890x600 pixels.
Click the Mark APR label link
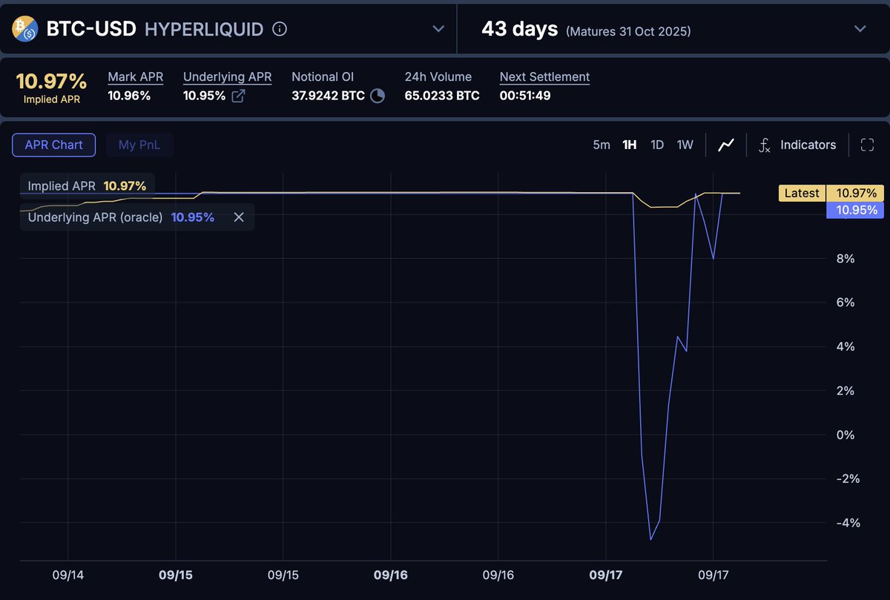tap(135, 76)
